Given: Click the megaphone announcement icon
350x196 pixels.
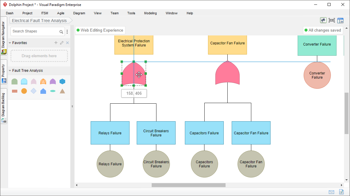Looking at the screenshot, I should click(323, 21).
